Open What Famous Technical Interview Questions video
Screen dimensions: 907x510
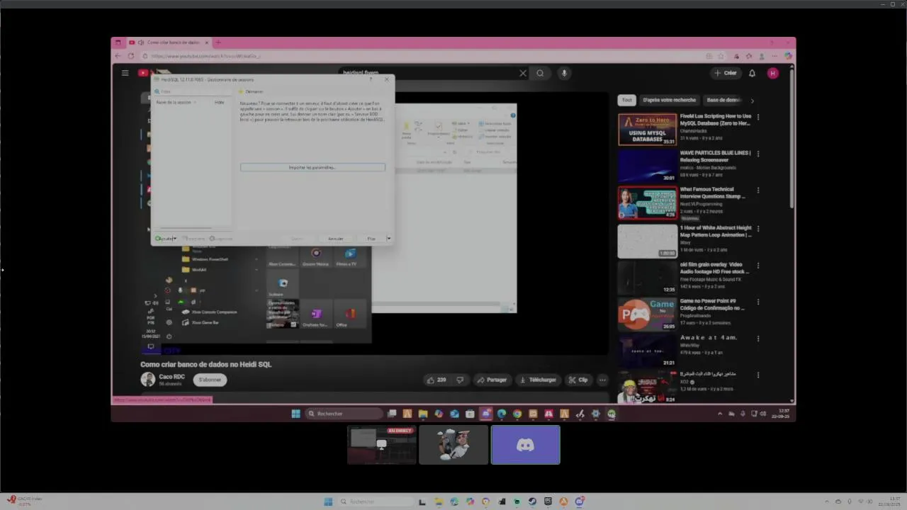click(713, 193)
